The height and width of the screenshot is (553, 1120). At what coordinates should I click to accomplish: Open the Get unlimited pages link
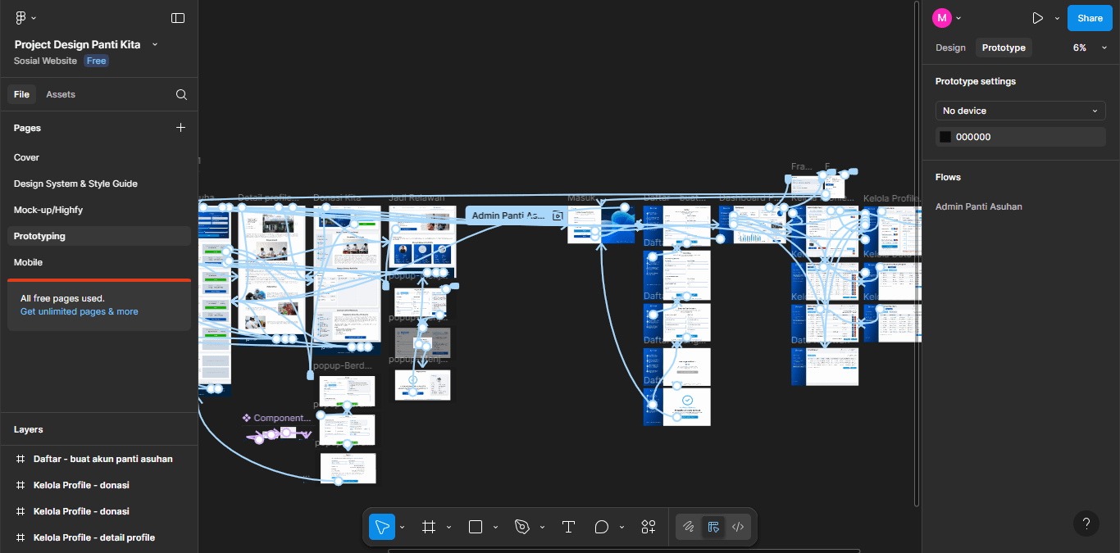pyautogui.click(x=78, y=311)
